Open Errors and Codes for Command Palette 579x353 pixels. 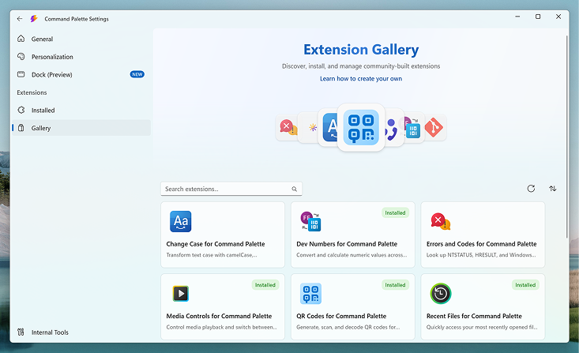[x=483, y=235]
